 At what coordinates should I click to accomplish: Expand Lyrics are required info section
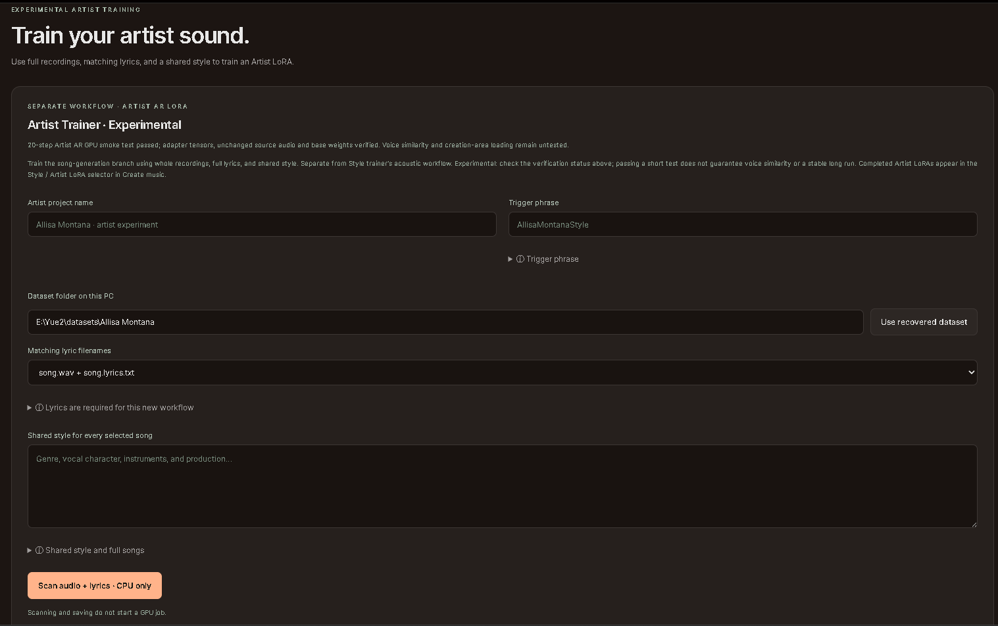point(111,408)
